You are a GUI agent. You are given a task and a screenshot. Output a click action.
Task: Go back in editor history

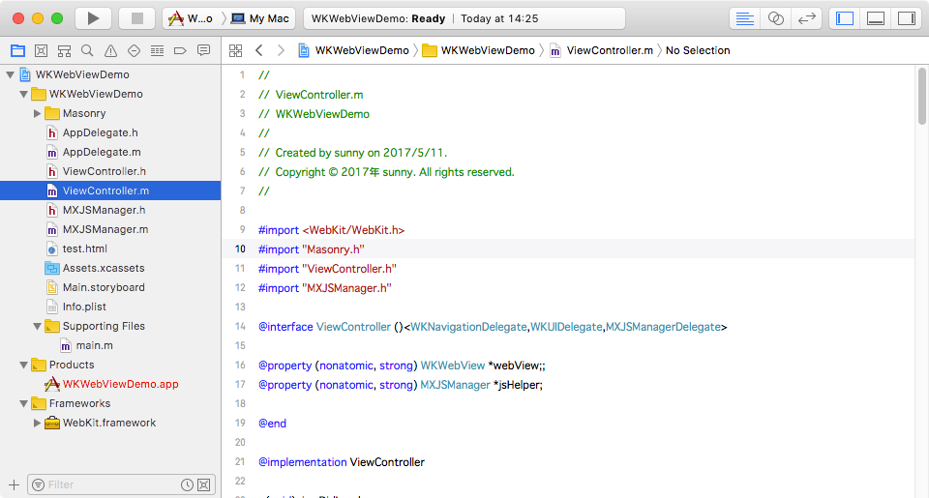point(259,51)
